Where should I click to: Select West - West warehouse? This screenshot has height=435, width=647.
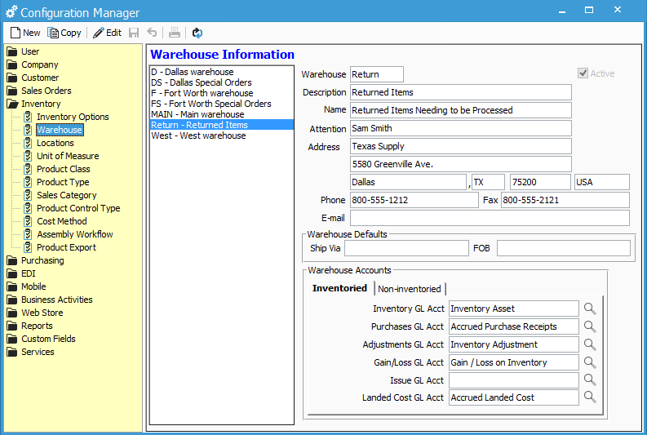coord(222,135)
